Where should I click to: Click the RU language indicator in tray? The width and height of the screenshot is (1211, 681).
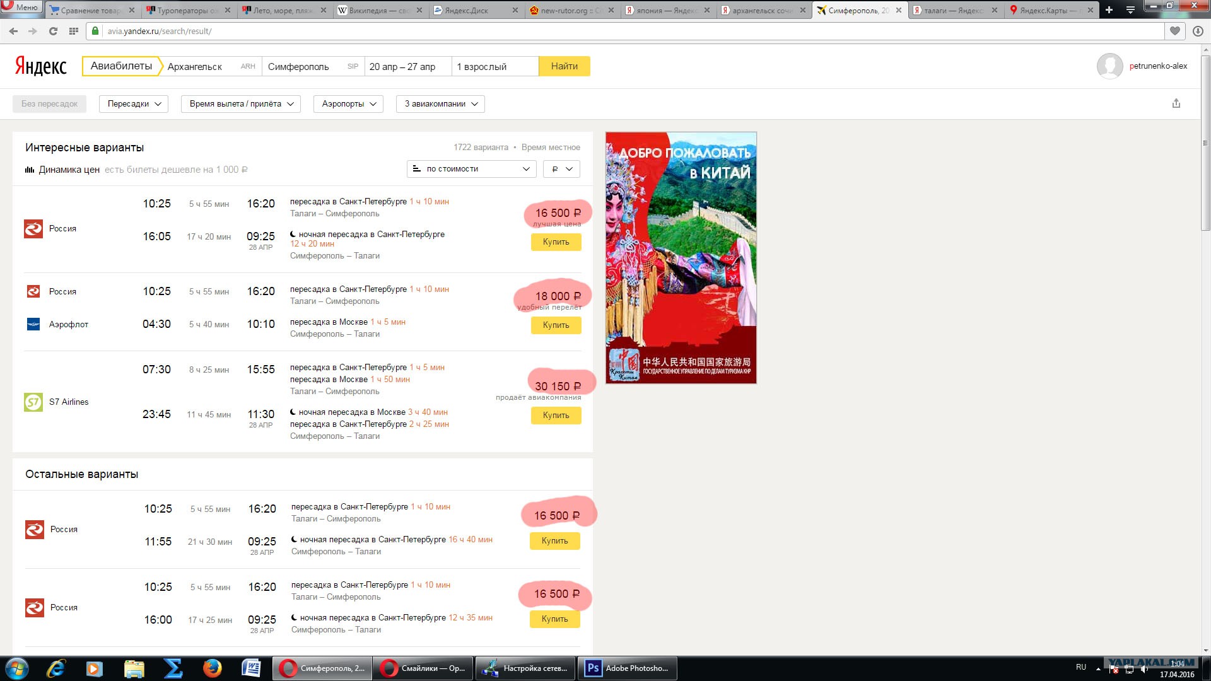click(x=1081, y=667)
